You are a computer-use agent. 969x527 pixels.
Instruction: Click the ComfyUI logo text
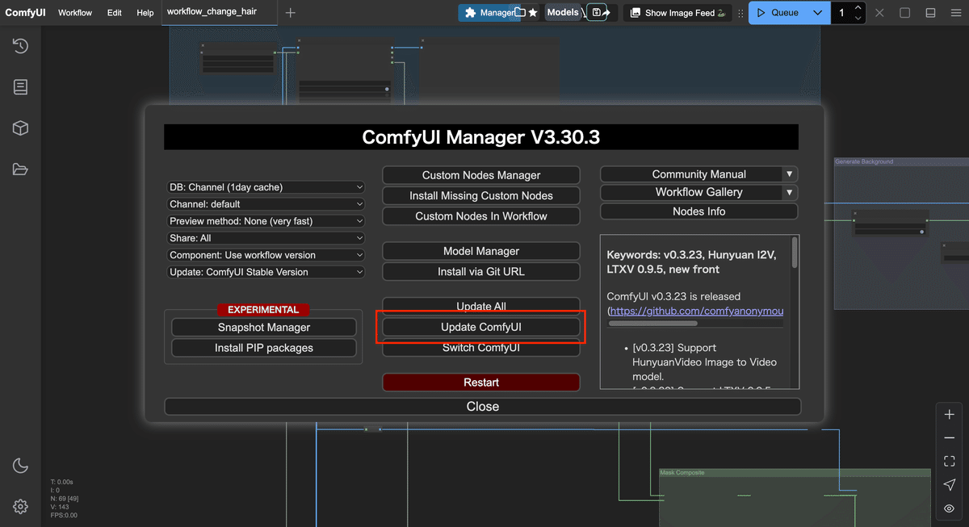point(25,13)
